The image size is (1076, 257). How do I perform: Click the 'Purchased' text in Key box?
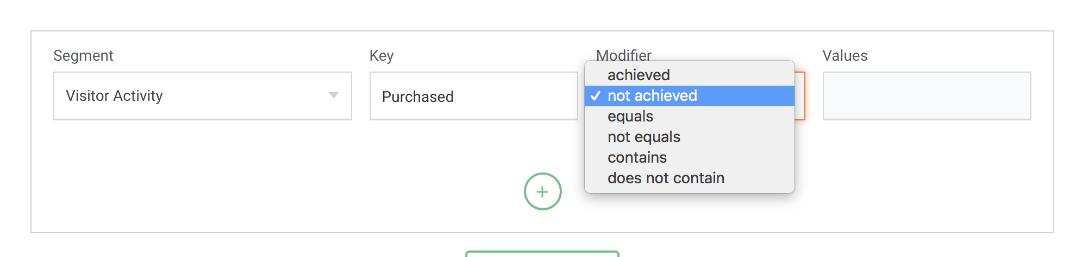point(417,97)
